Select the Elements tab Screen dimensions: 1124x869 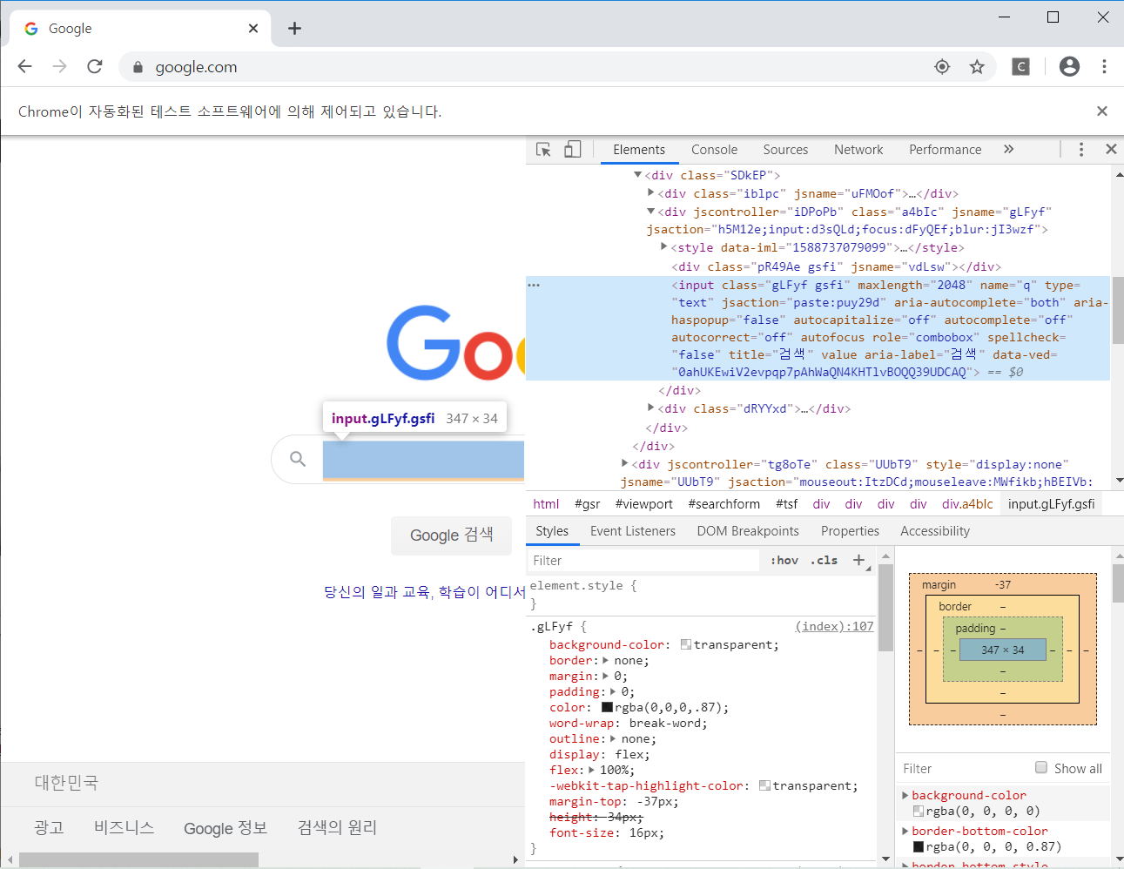(x=639, y=150)
